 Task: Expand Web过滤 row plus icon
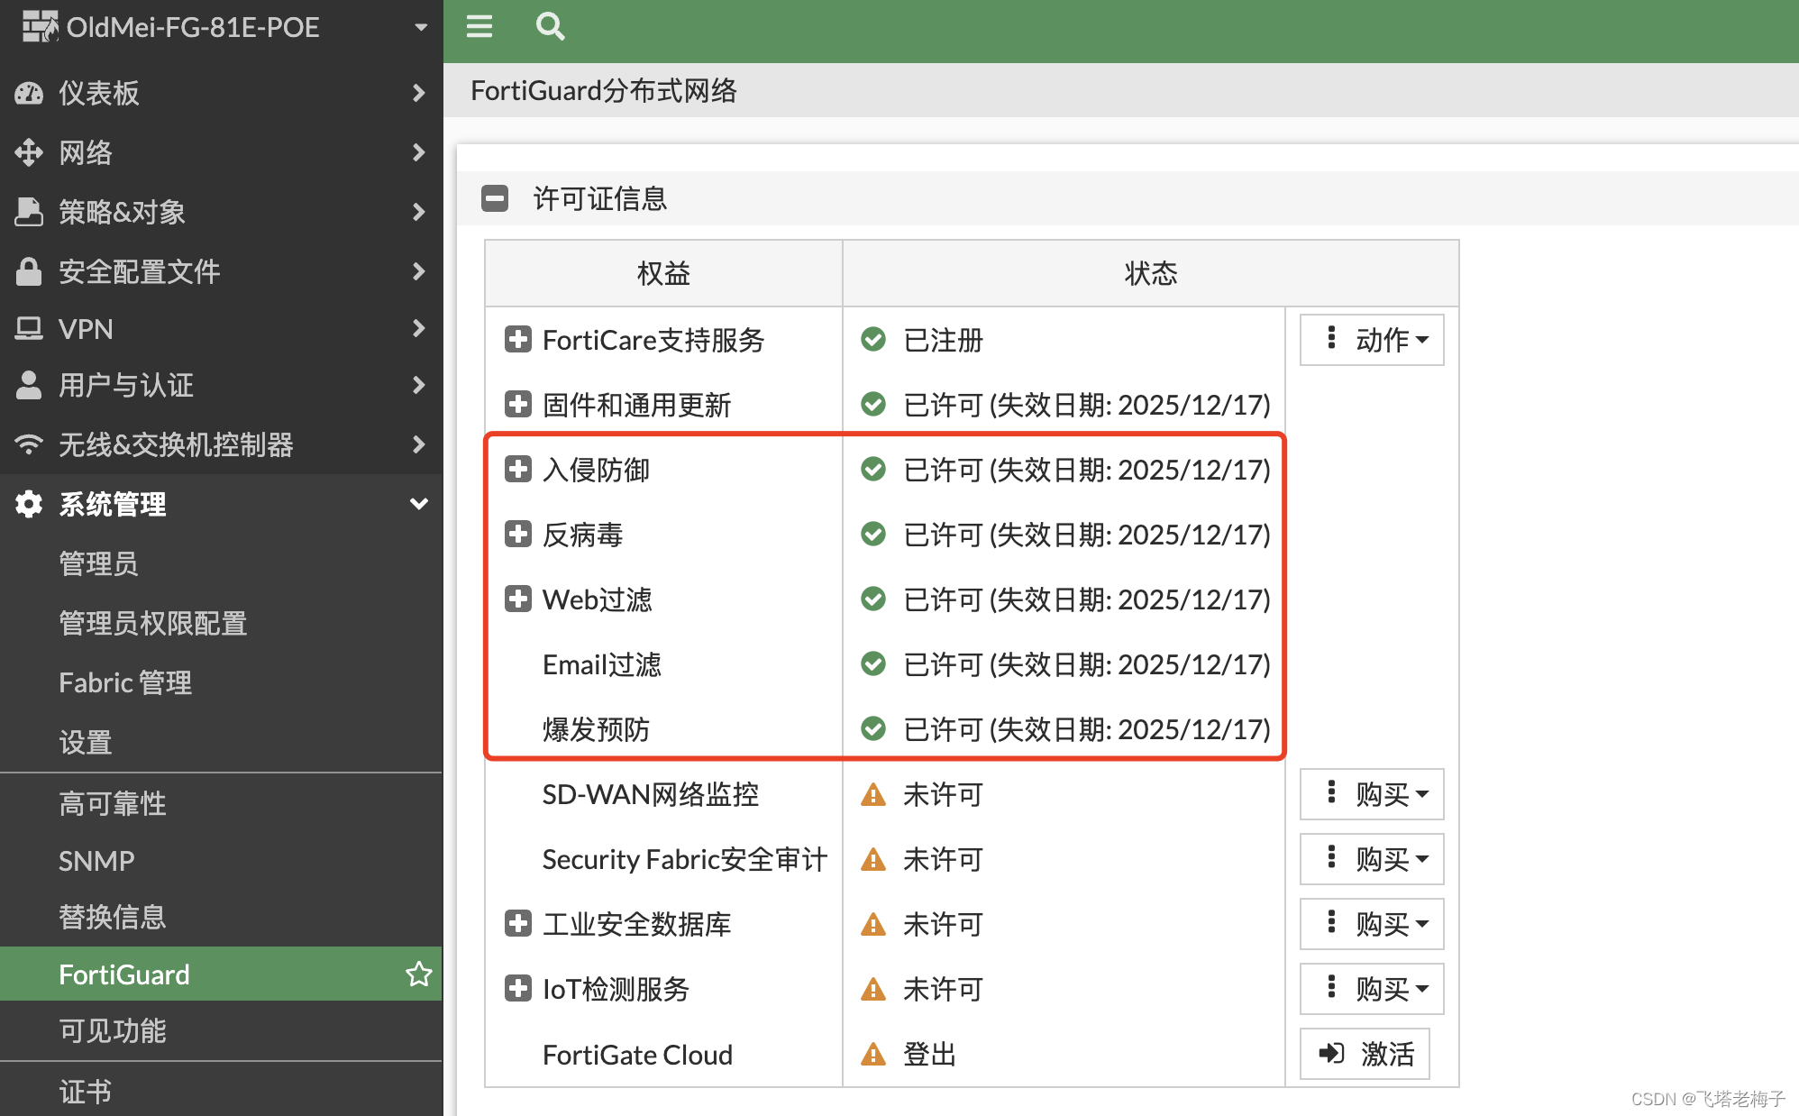[x=517, y=599]
